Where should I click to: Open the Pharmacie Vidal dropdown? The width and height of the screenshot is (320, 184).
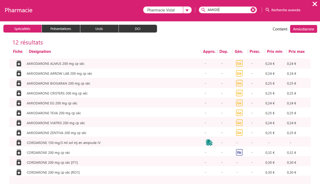[187, 10]
